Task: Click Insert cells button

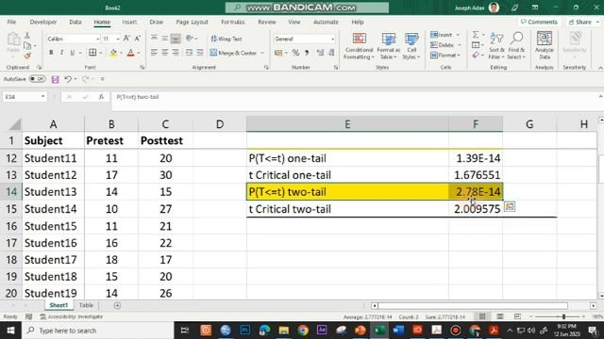Action: click(442, 35)
